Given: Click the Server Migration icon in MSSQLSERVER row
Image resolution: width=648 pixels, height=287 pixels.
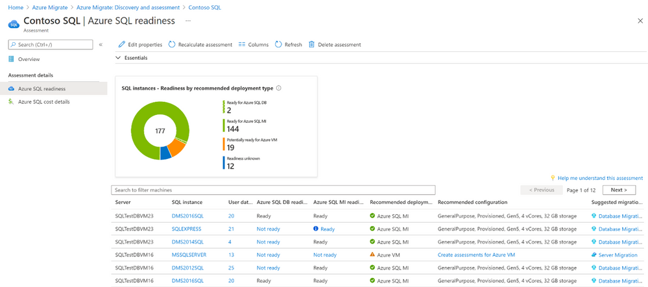Looking at the screenshot, I should click(594, 255).
